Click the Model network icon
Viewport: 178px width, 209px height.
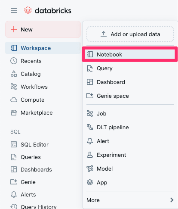coord(90,168)
